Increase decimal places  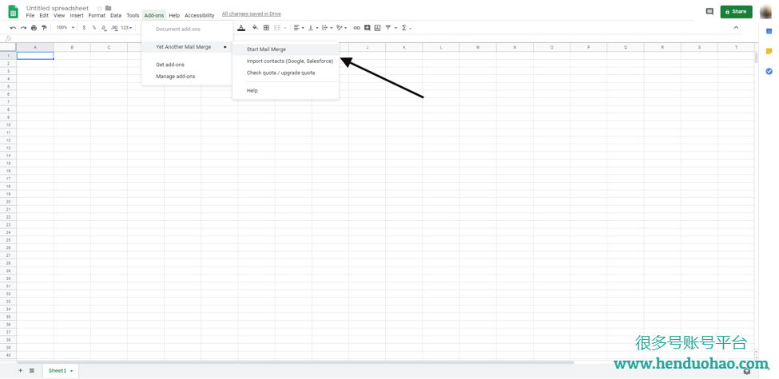(115, 28)
